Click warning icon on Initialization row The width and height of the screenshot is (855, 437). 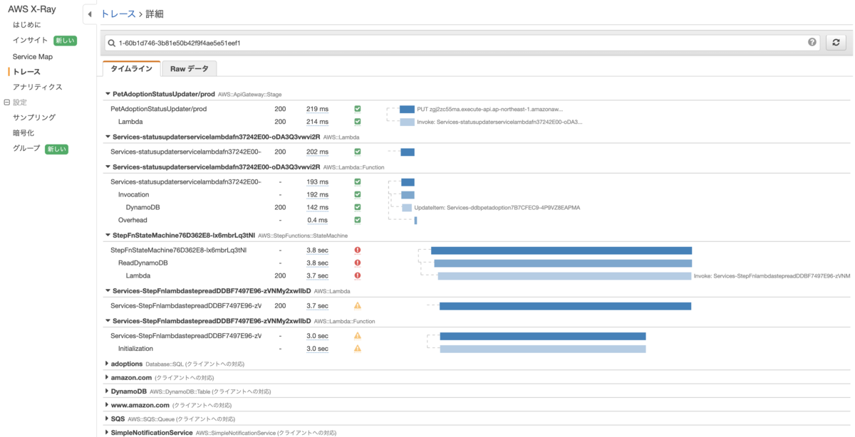[358, 349]
